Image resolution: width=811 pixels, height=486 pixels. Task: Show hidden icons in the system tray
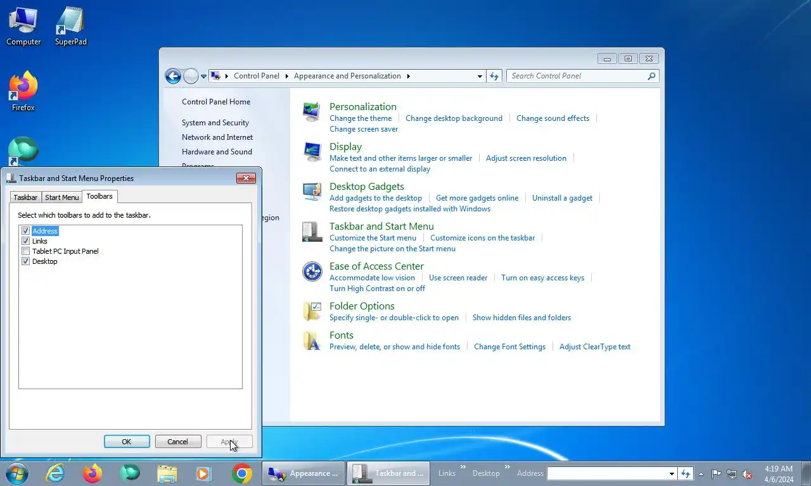pos(701,473)
